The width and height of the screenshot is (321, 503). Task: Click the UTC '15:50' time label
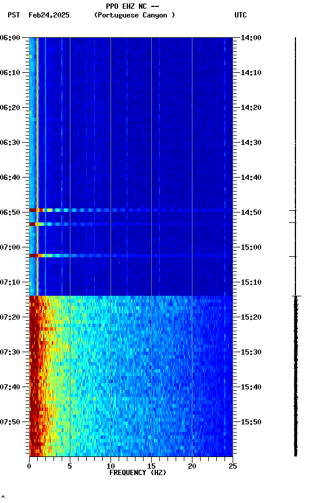point(251,422)
